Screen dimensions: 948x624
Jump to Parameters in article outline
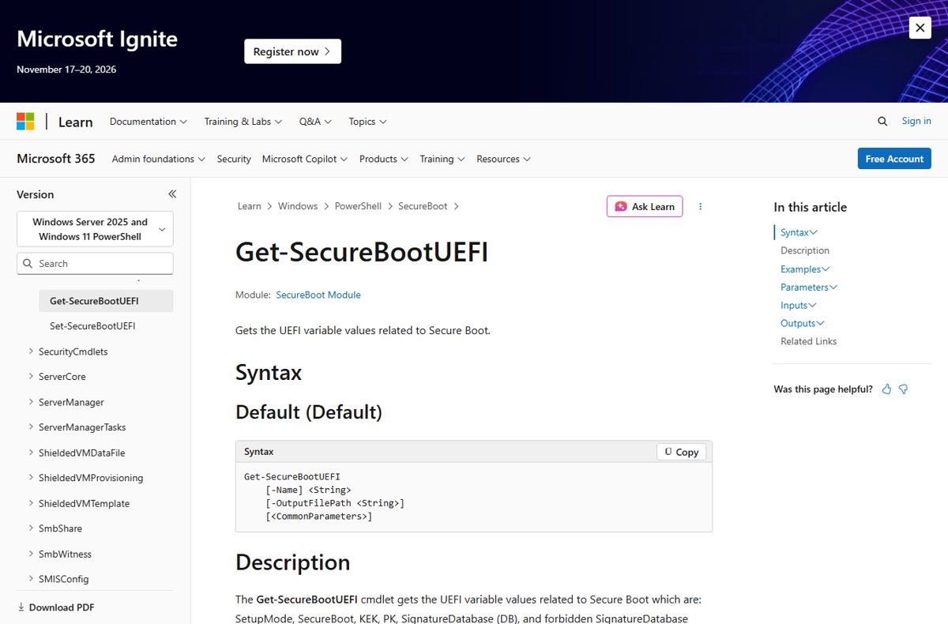click(x=809, y=287)
